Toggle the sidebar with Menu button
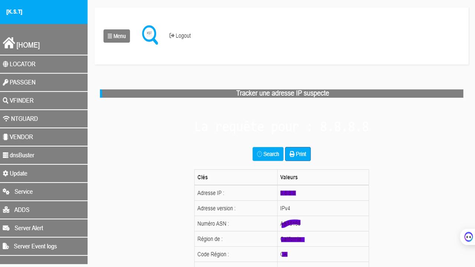475x267 pixels. pyautogui.click(x=117, y=36)
